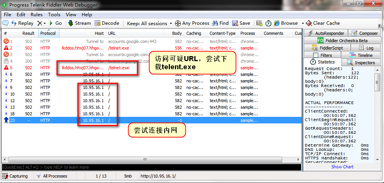384x183 pixels.
Task: Switch to Log tab
Action: point(366,48)
